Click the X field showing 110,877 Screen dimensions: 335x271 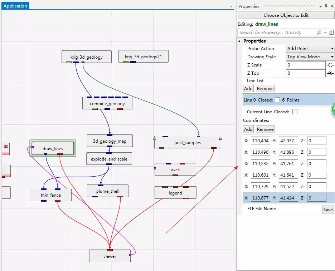pos(261,198)
